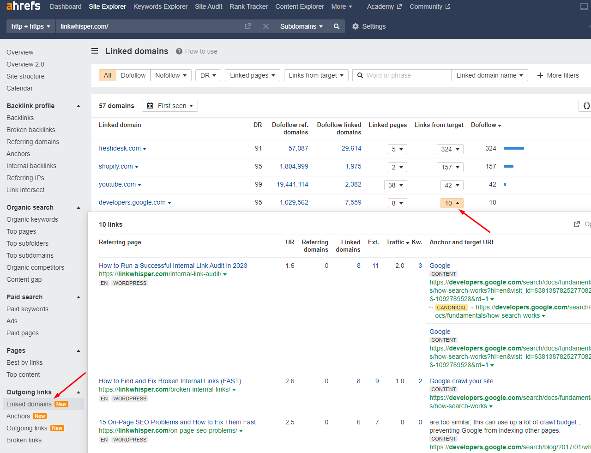Click the calendar icon on the First seen selector
This screenshot has height=453, width=591.
150,106
